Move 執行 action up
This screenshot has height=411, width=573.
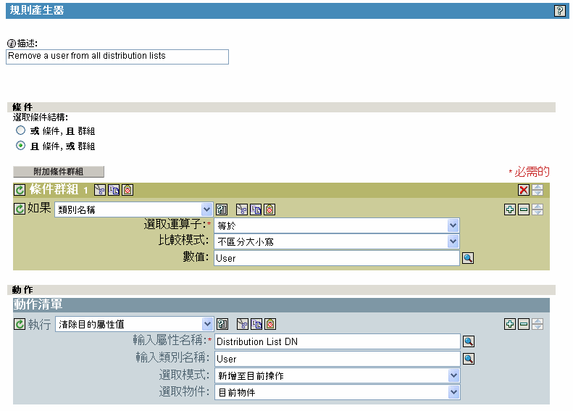[538, 321]
